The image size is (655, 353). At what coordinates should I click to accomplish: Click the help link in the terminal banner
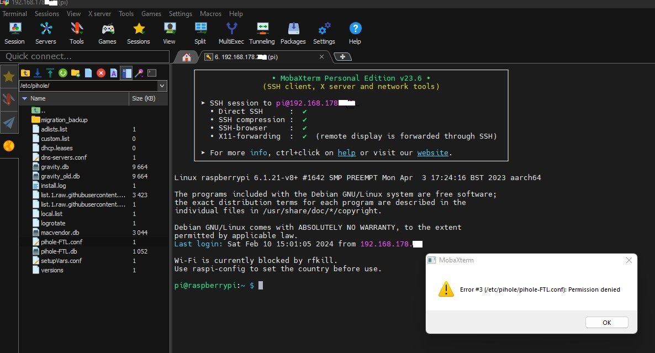tap(346, 152)
